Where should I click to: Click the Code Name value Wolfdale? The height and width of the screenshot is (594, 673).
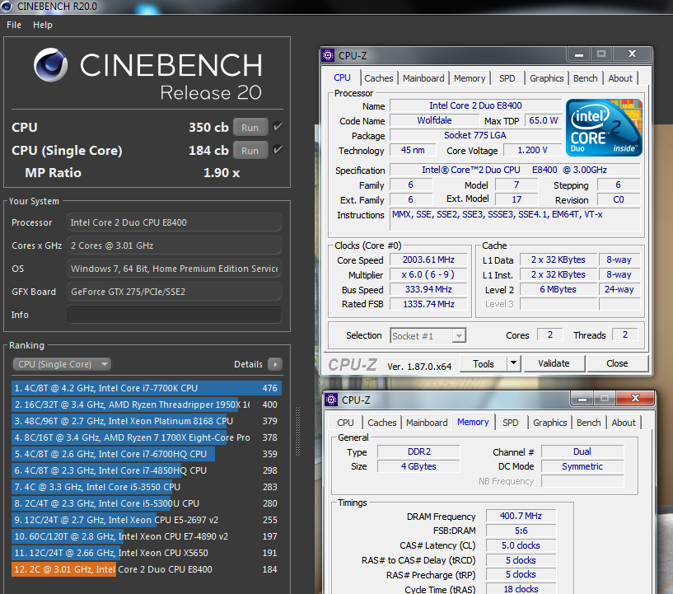click(434, 120)
